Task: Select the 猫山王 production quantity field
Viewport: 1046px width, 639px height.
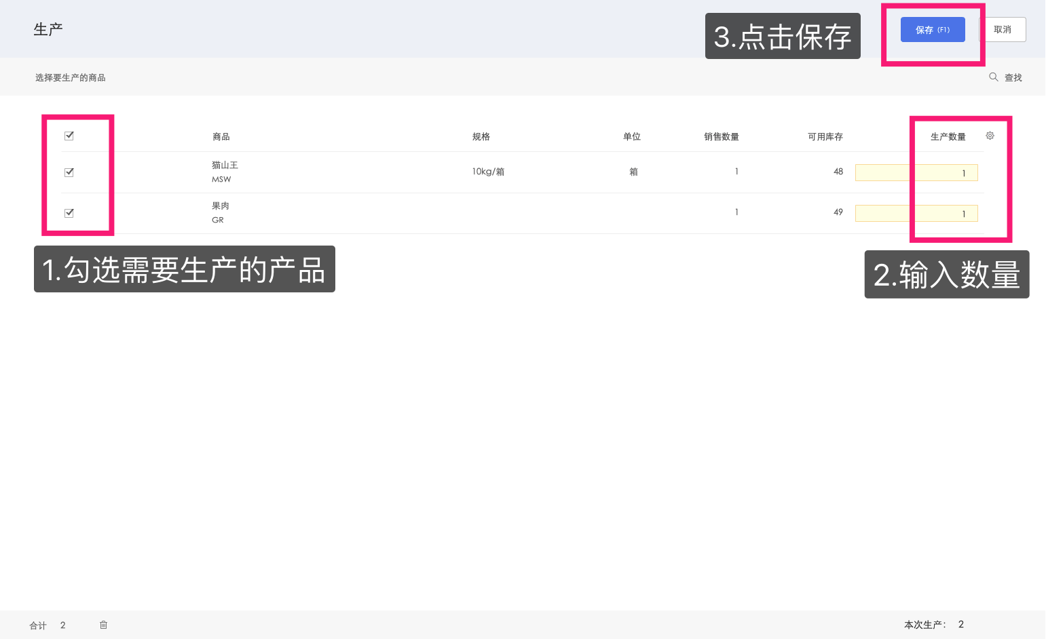Action: [916, 172]
